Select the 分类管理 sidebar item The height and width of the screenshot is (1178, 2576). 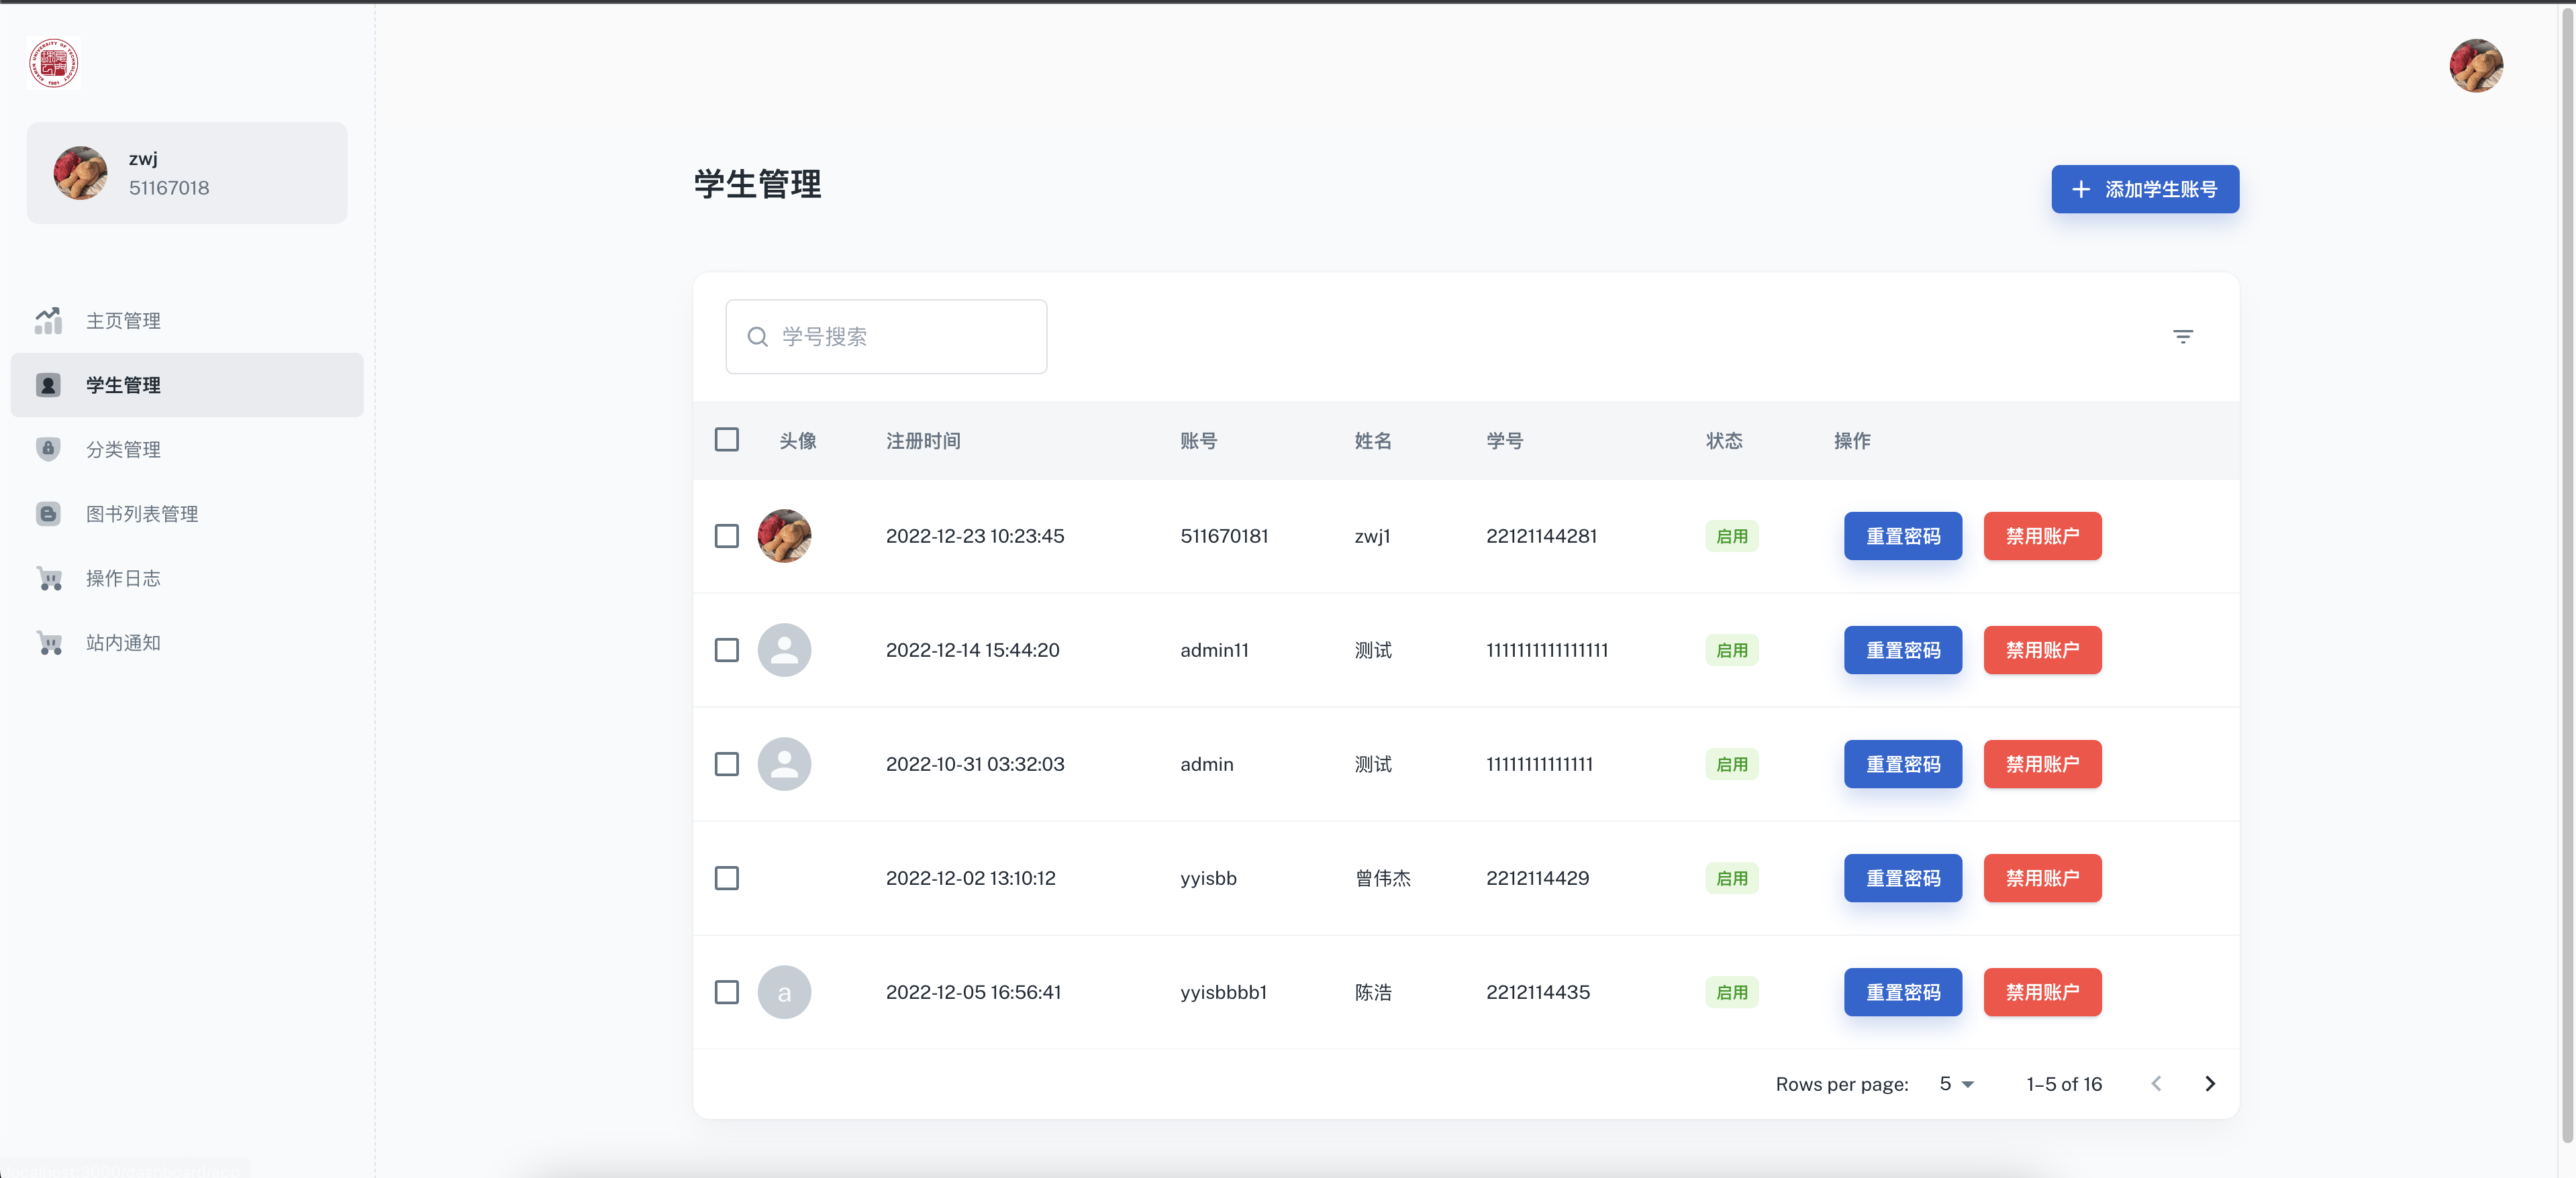[x=122, y=449]
